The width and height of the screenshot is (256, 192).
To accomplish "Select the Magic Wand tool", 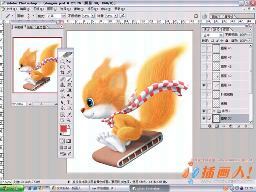I will coord(69,67).
